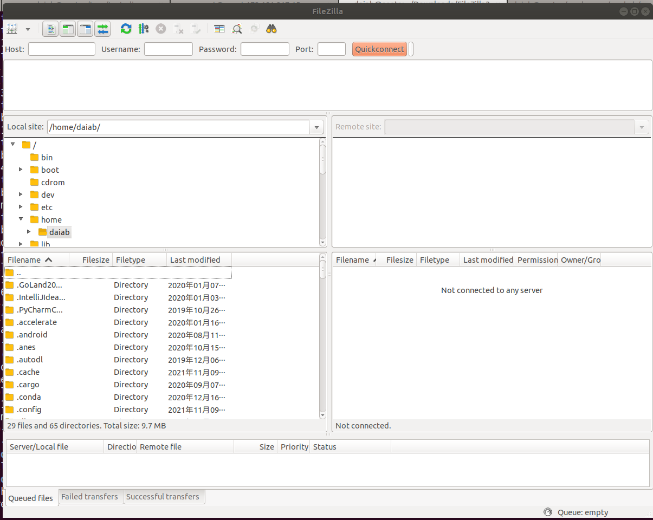Toggle transfer queue display
Screen dimensions: 653x520
pyautogui.click(x=102, y=29)
